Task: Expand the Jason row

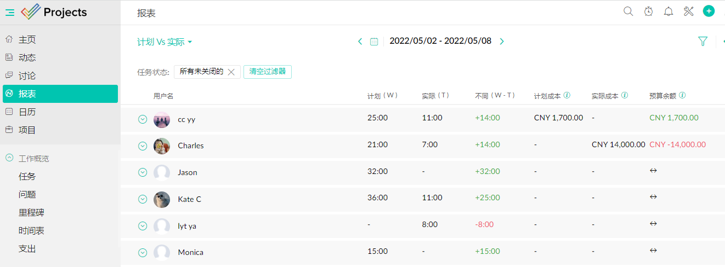Action: click(x=143, y=172)
